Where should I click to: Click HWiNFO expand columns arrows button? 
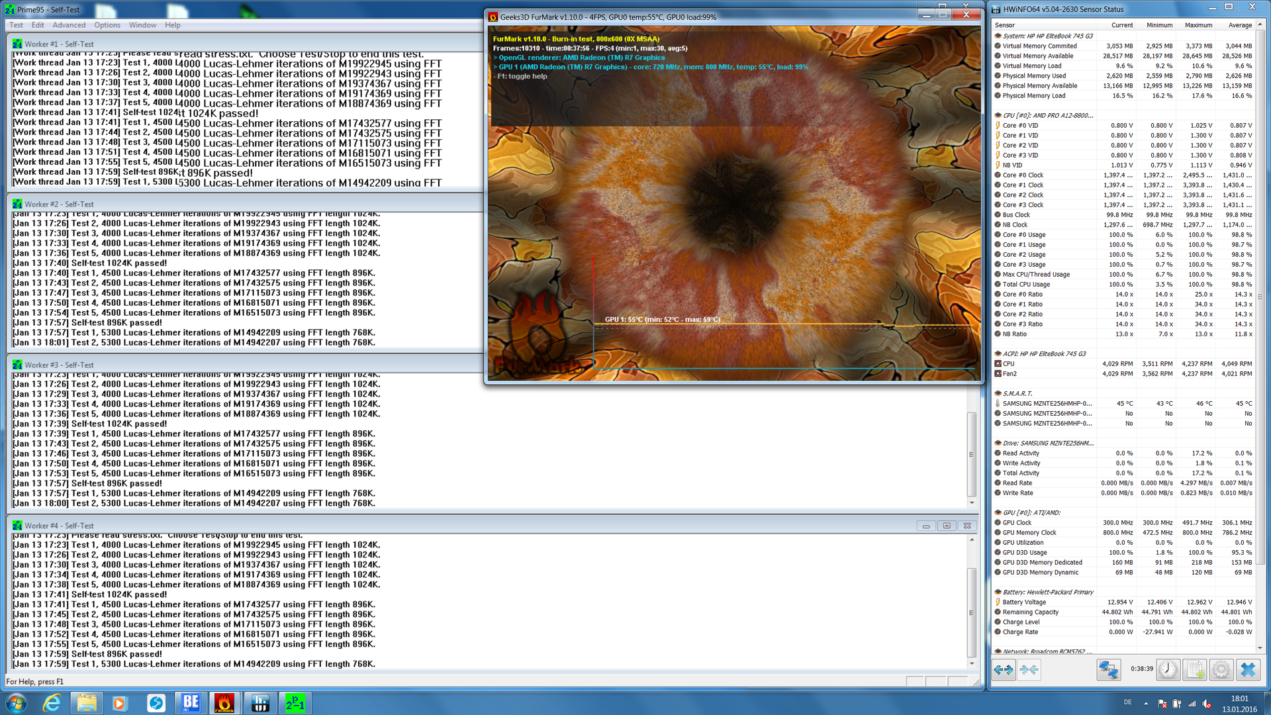pyautogui.click(x=1004, y=670)
